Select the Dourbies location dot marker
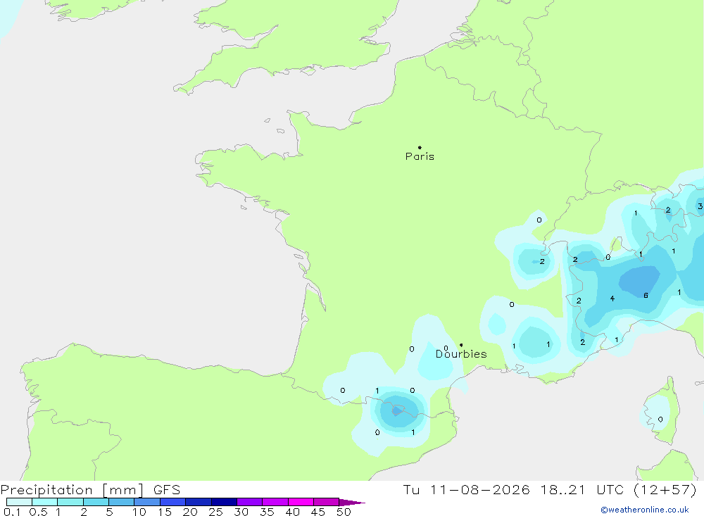The image size is (704, 516). click(461, 345)
